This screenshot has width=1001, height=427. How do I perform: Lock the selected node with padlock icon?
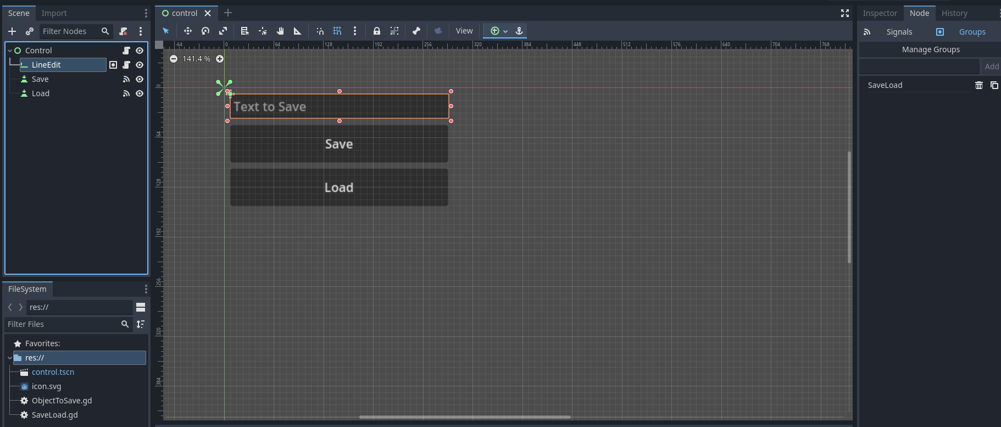coord(377,31)
